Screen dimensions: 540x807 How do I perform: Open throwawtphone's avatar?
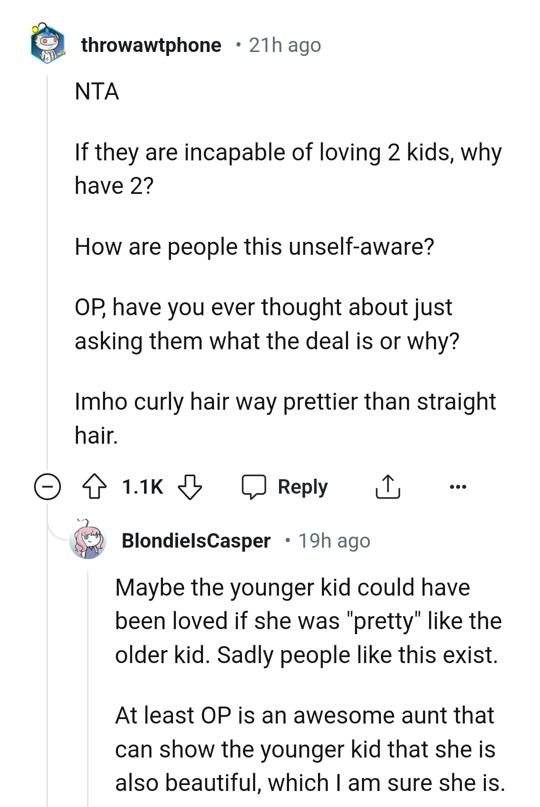[47, 45]
